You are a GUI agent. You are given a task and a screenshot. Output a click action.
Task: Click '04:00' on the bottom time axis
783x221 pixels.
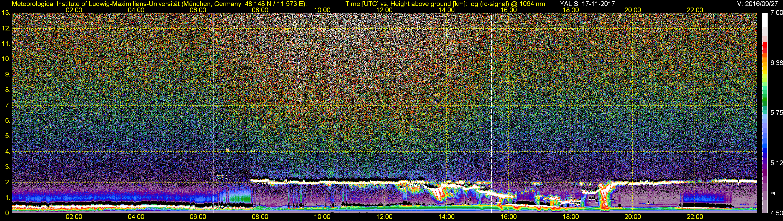coord(136,217)
